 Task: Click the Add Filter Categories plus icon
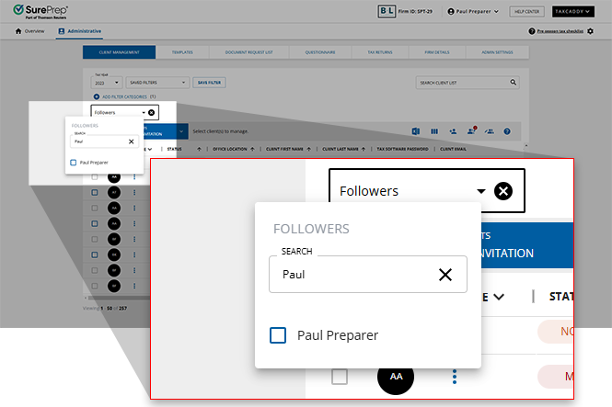click(97, 96)
